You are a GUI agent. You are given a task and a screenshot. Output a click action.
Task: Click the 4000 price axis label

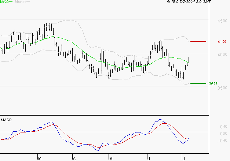pos(222,55)
